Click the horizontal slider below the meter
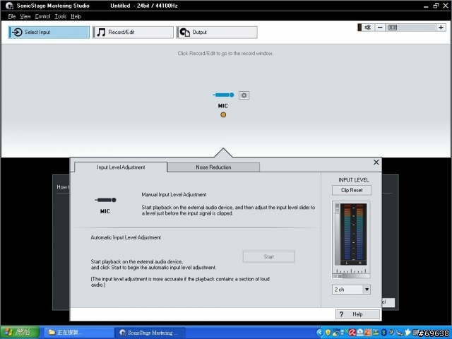The width and height of the screenshot is (452, 339). 351,276
